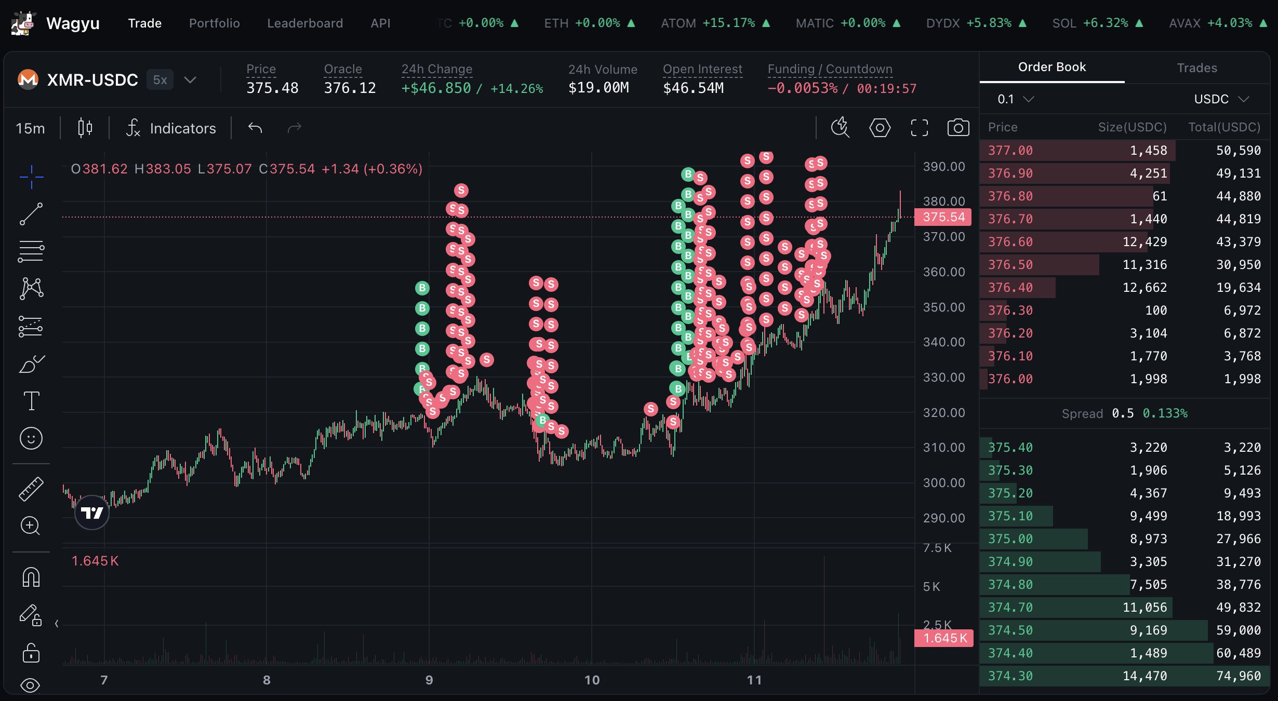The width and height of the screenshot is (1278, 701).
Task: Select the XABCD pattern tool
Action: (x=31, y=288)
